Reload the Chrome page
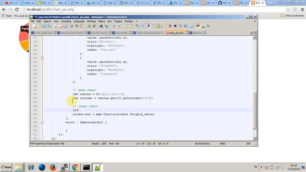Viewport: 306px width, 172px height. click(17, 10)
